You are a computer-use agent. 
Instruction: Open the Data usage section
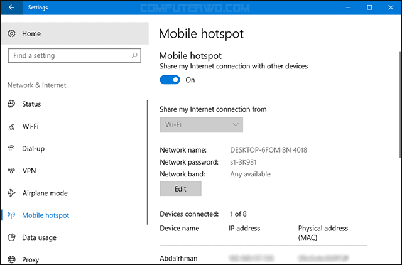coord(39,237)
